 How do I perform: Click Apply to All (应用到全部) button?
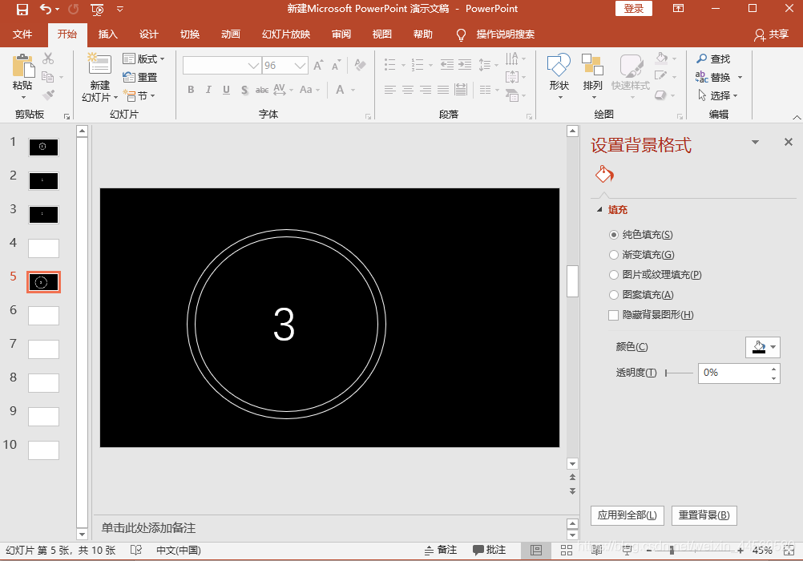(x=627, y=515)
